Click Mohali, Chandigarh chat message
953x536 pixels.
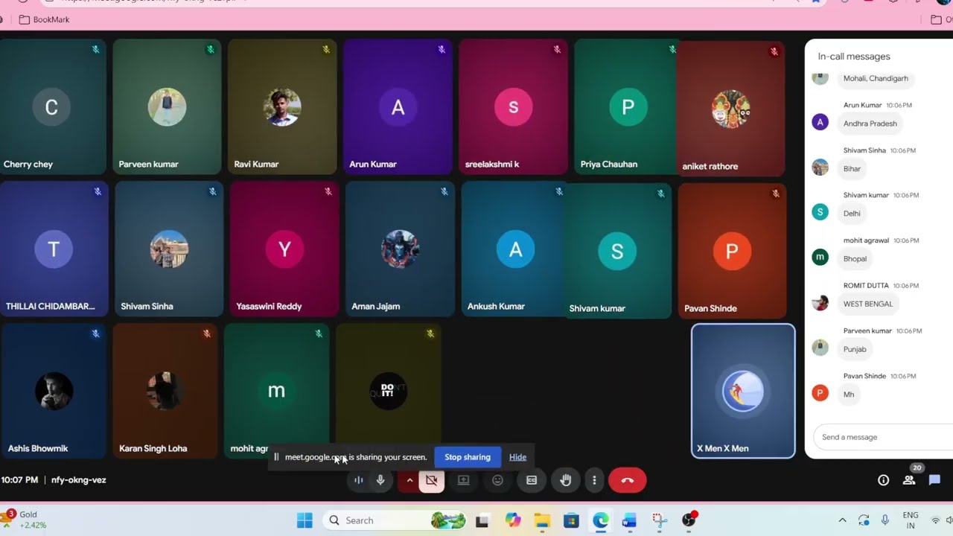[876, 78]
